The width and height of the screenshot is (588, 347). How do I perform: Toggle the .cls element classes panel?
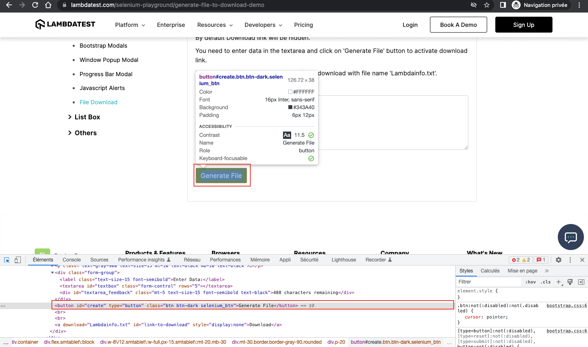(546, 282)
